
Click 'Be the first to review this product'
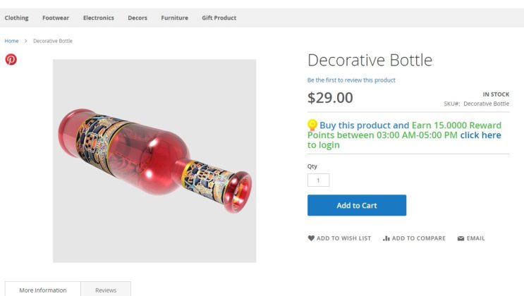tap(351, 80)
